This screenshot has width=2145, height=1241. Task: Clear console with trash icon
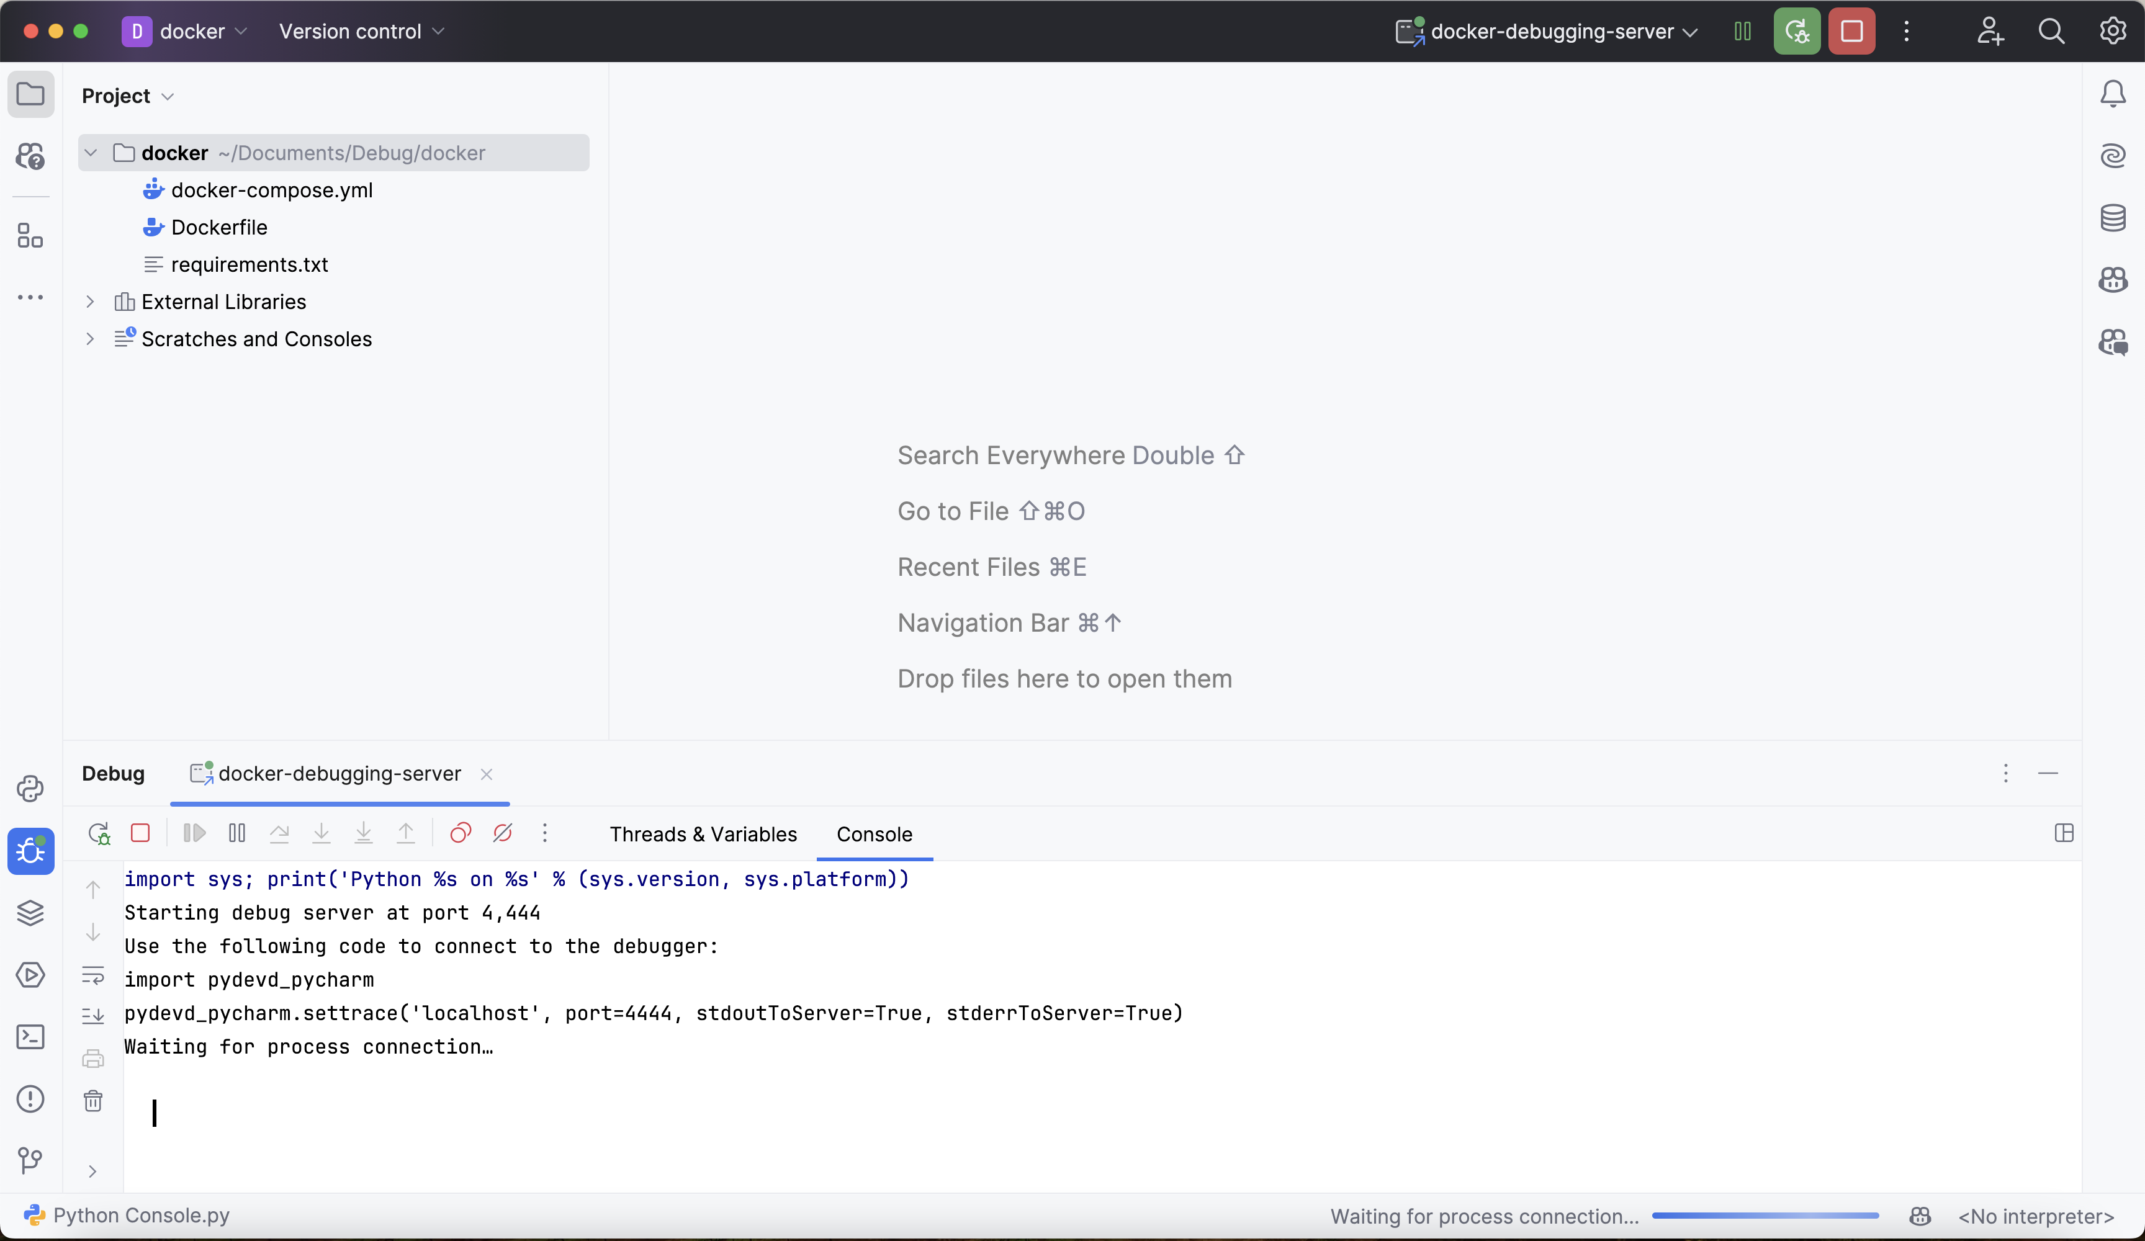[92, 1101]
